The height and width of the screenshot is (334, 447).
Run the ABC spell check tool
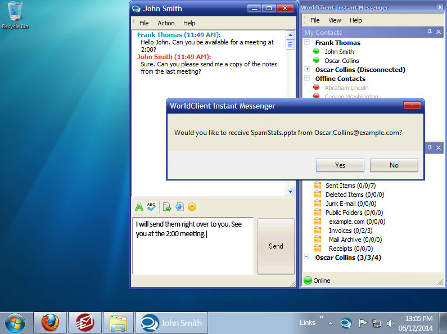[x=151, y=206]
